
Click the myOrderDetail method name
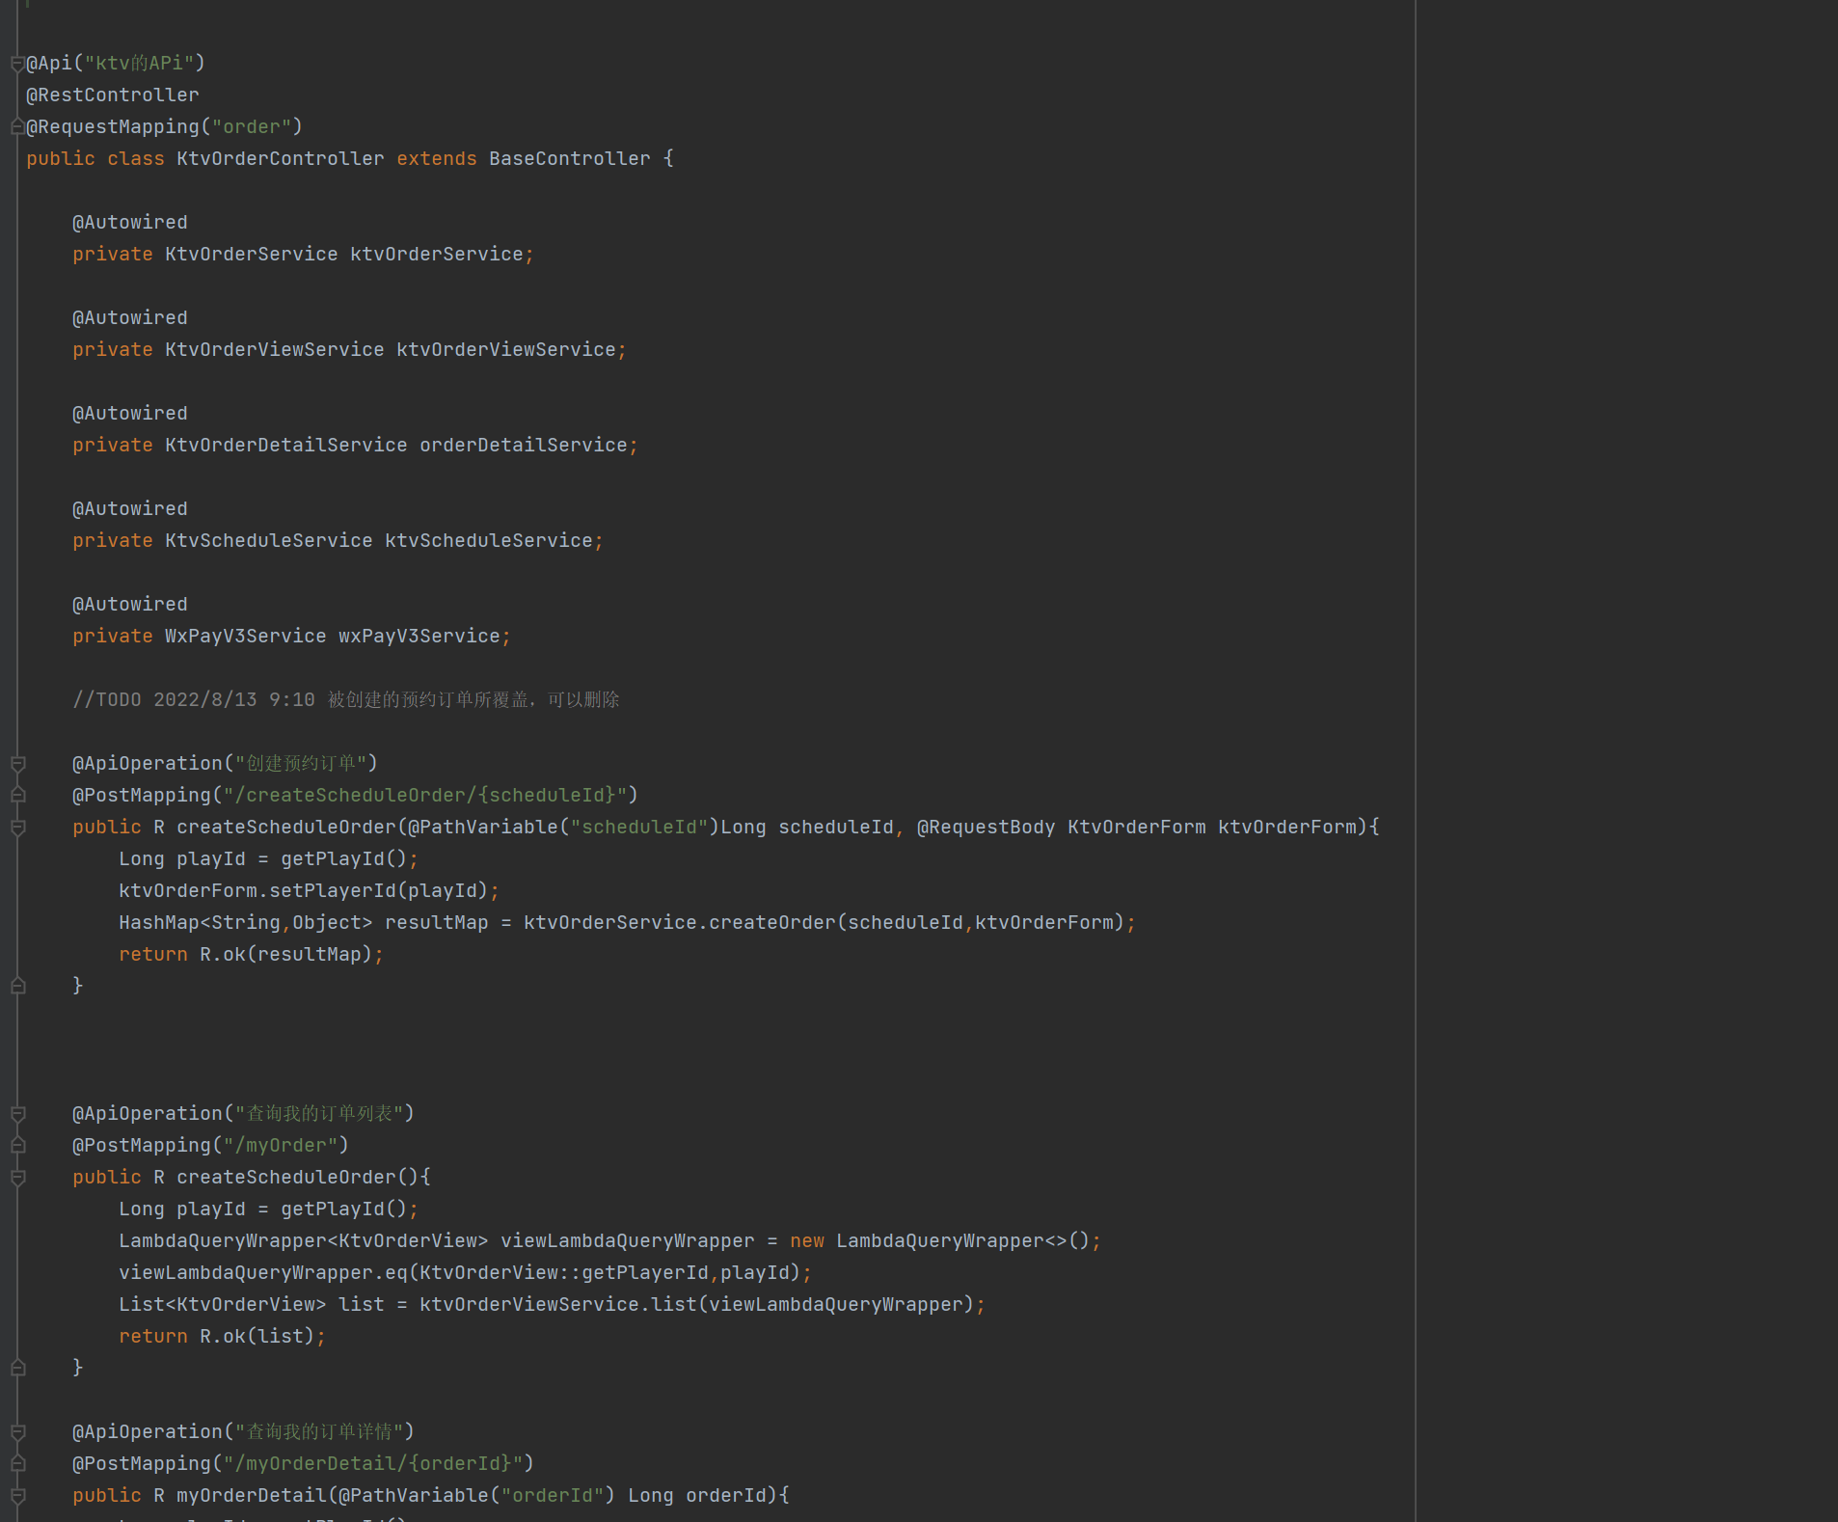(252, 1495)
